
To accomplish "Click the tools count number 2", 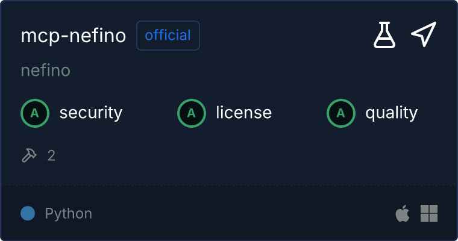I will [x=51, y=156].
